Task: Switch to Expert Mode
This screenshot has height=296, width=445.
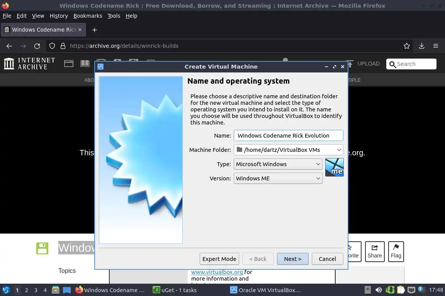Action: (219, 259)
